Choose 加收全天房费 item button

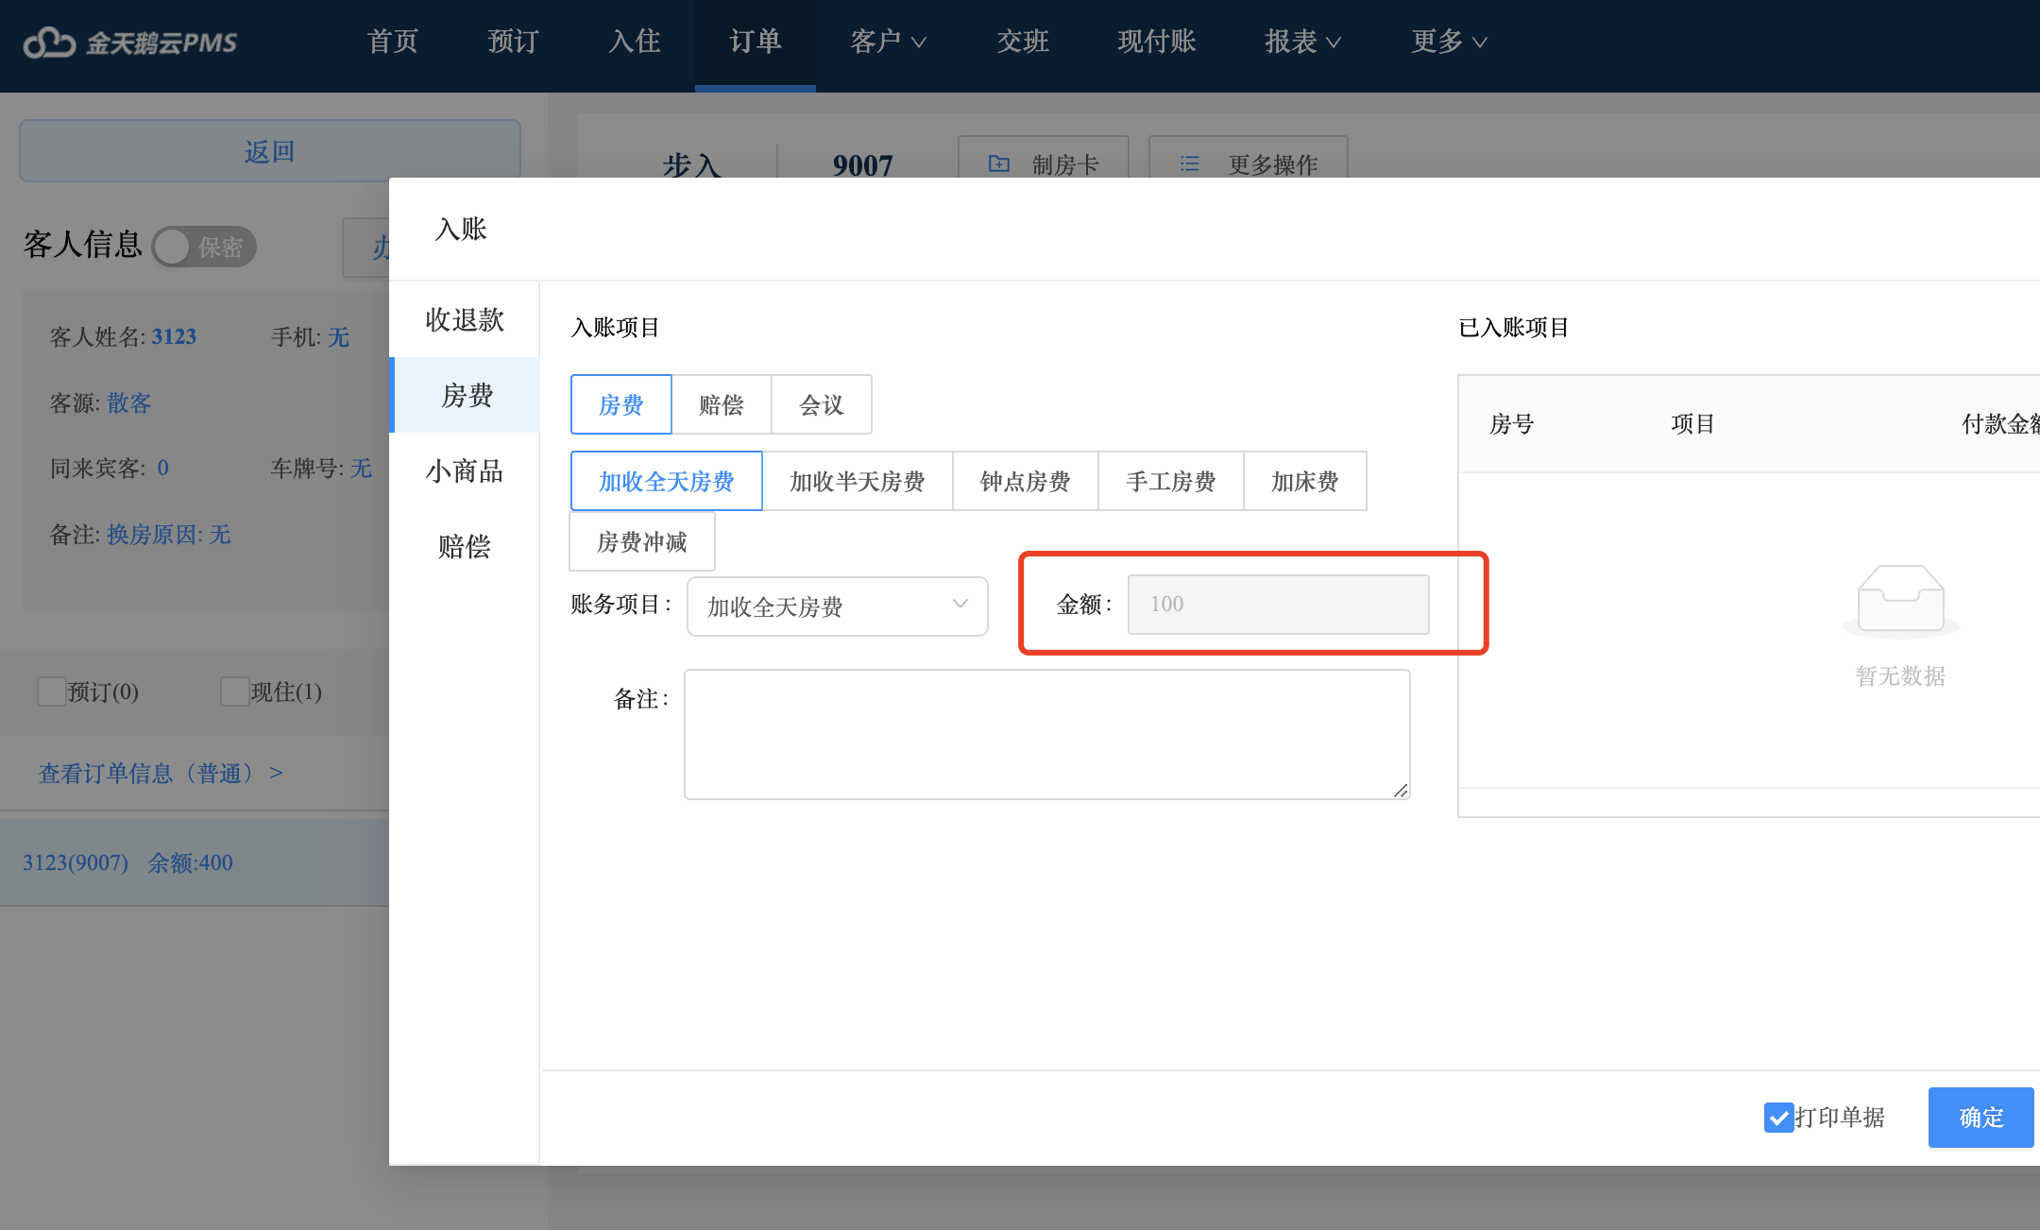[x=667, y=481]
